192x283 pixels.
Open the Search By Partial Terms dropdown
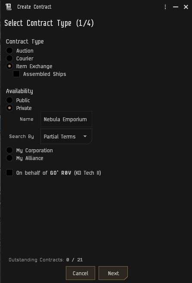(66, 136)
